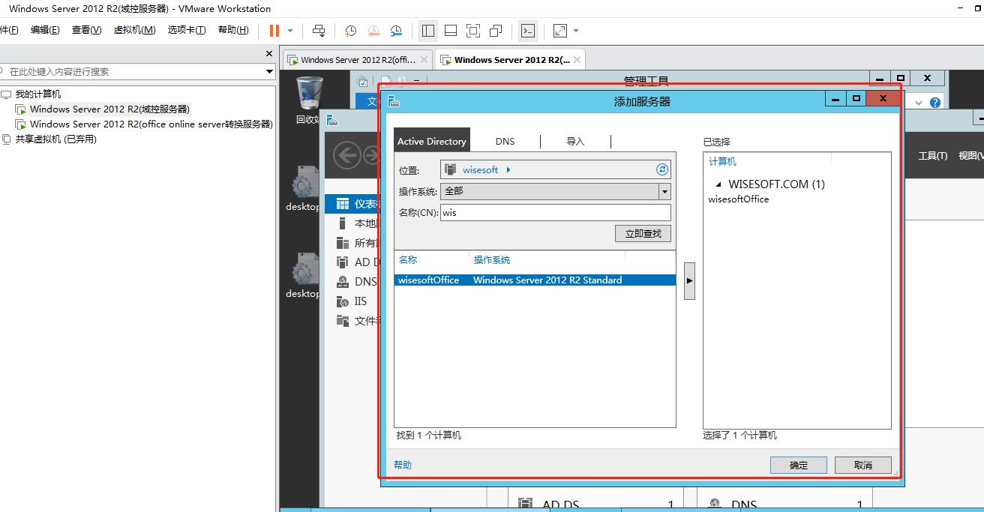Click the stretch guest display icon

click(560, 31)
